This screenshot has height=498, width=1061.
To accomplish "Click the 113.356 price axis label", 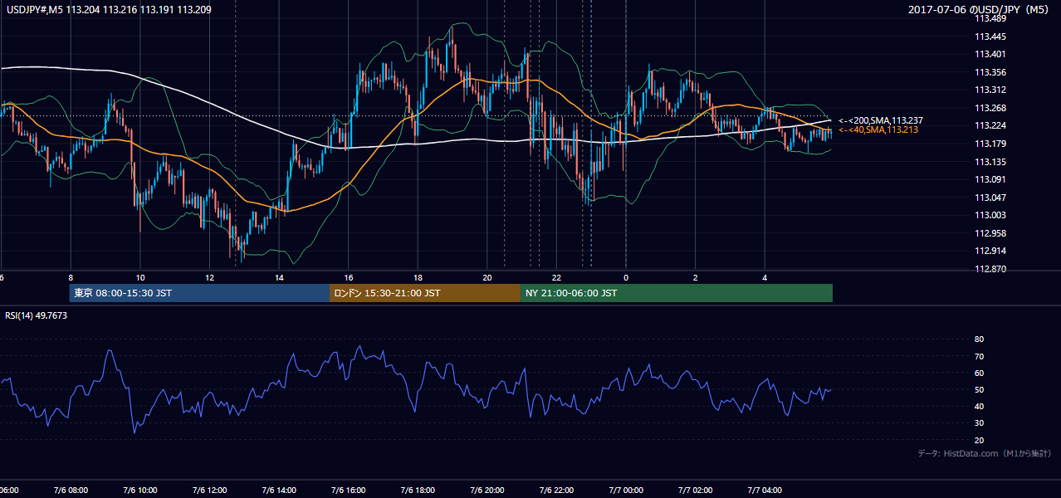I will [x=990, y=72].
